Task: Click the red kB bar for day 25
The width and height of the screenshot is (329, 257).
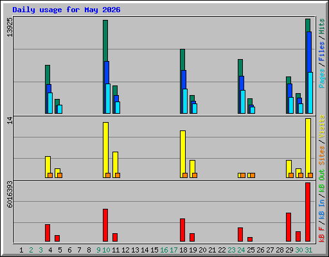Action: [x=250, y=239]
